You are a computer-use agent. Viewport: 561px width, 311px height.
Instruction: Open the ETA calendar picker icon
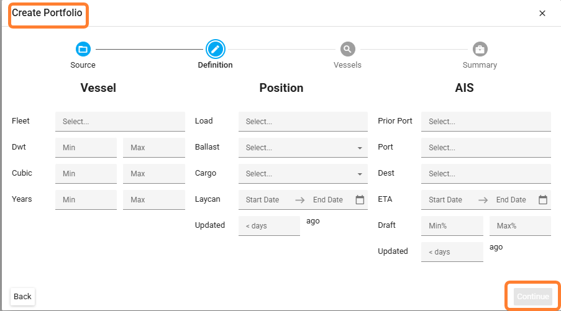click(x=543, y=200)
